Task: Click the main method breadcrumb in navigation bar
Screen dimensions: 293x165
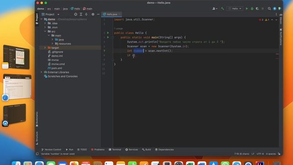Action: click(87, 9)
